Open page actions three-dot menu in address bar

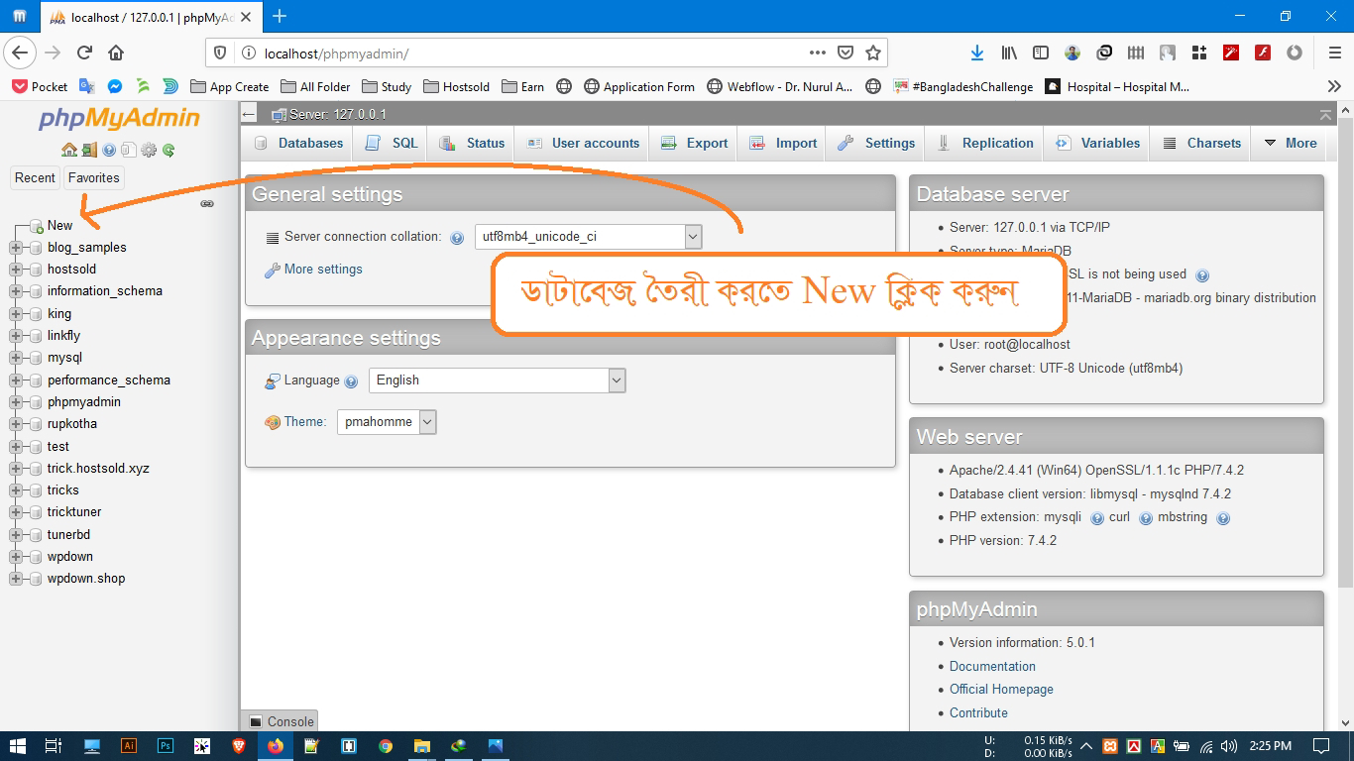(x=818, y=54)
